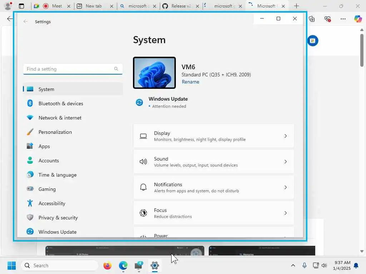Open Privacy & security settings
The image size is (366, 274).
(73, 218)
